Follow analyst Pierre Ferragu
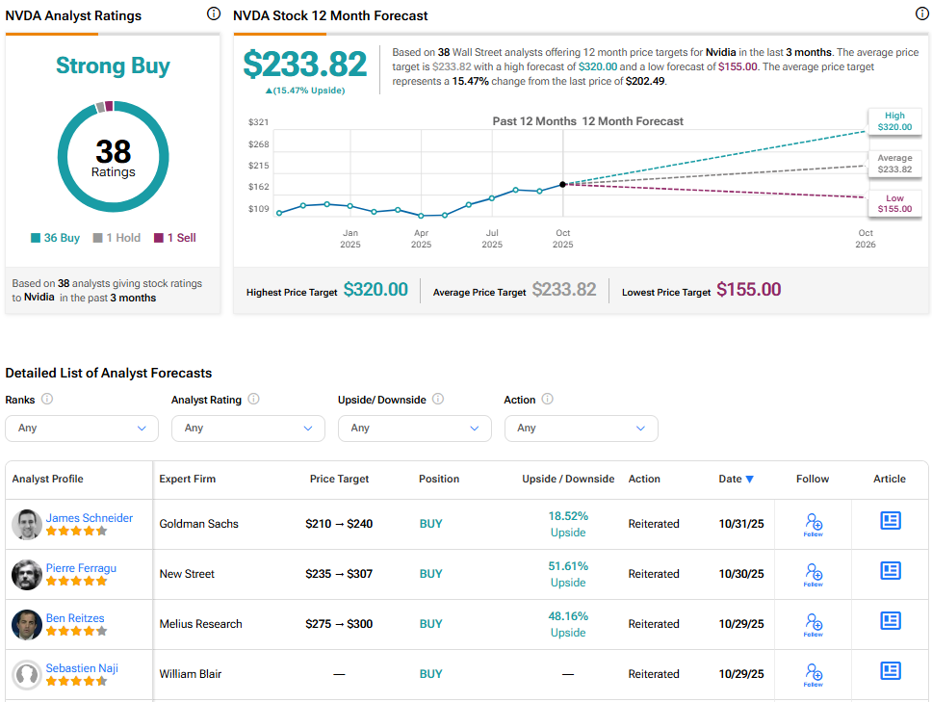932x702 pixels. click(x=814, y=574)
